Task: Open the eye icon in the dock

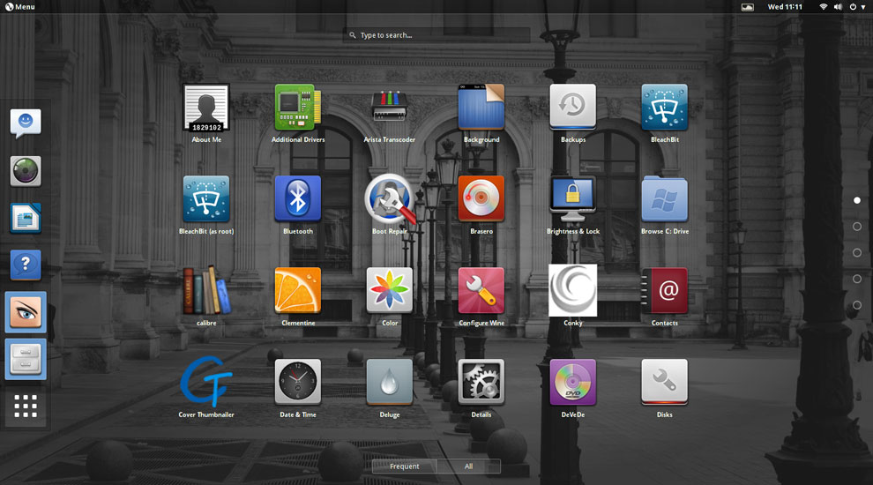Action: tap(26, 312)
